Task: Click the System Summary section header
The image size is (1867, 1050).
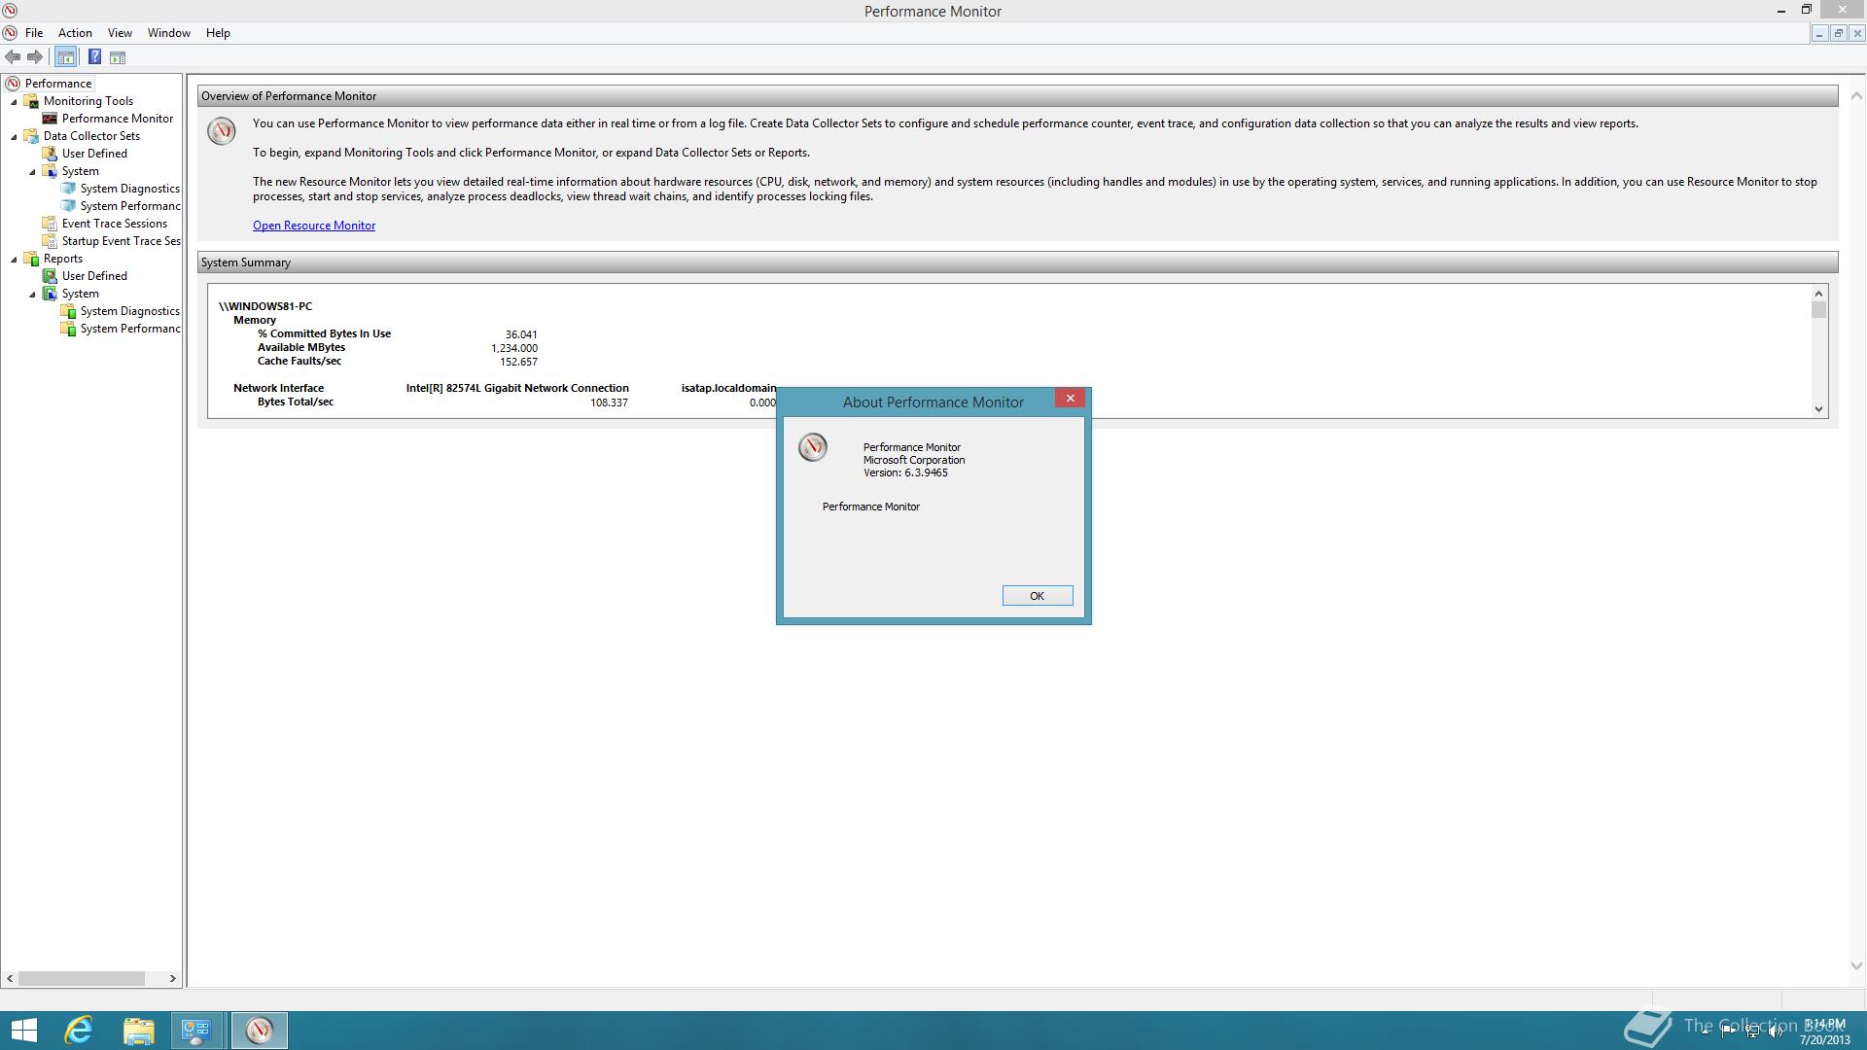Action: (1017, 262)
